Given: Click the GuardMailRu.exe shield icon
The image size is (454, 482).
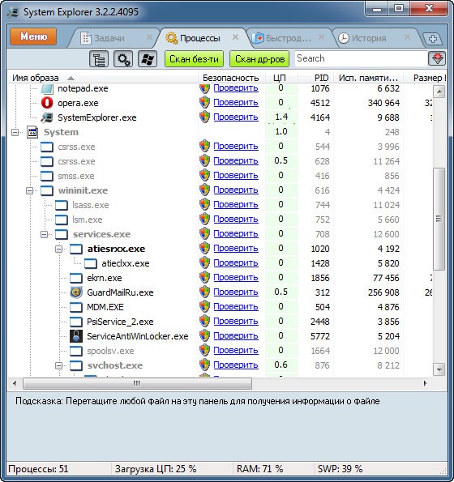Looking at the screenshot, I should pyautogui.click(x=75, y=292).
